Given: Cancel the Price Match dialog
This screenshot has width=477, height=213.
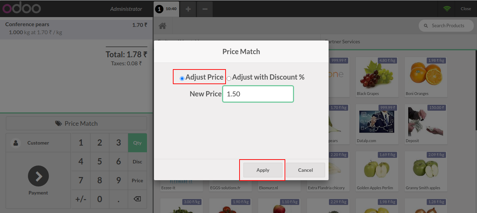Looking at the screenshot, I should [x=306, y=170].
